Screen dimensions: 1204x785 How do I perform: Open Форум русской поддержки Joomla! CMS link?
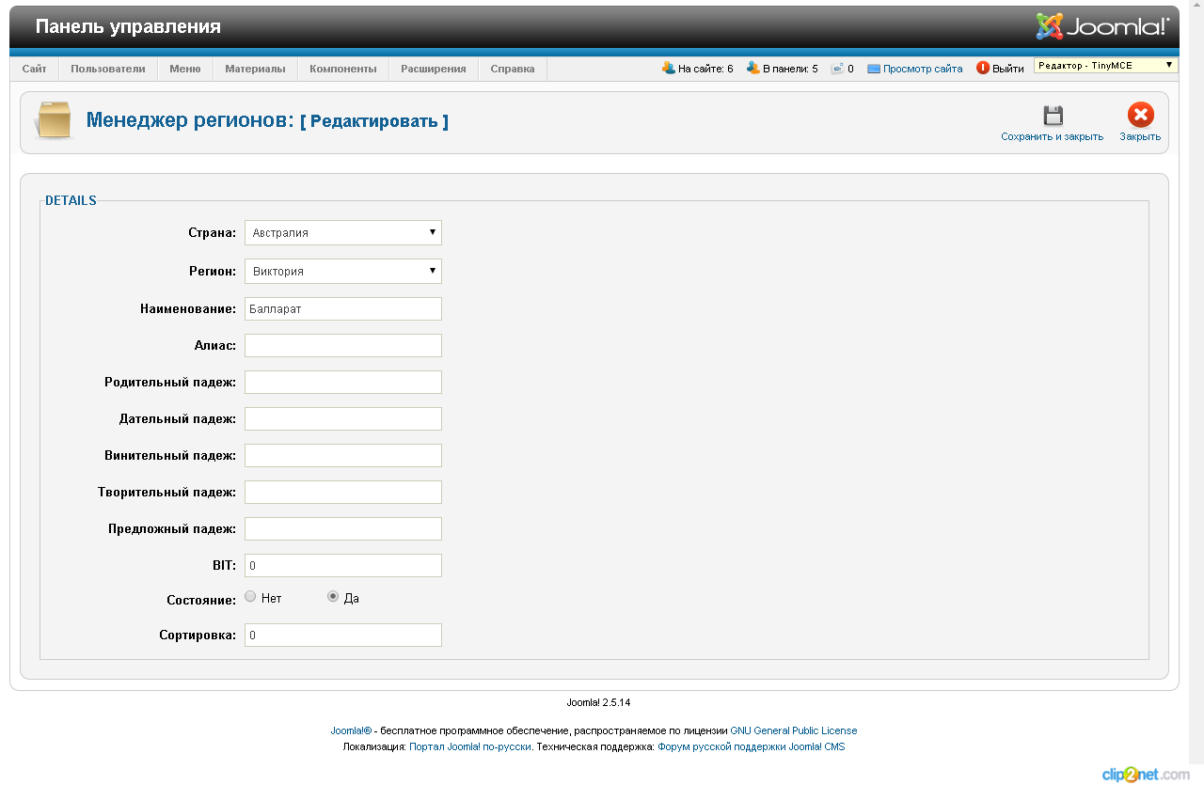[751, 746]
